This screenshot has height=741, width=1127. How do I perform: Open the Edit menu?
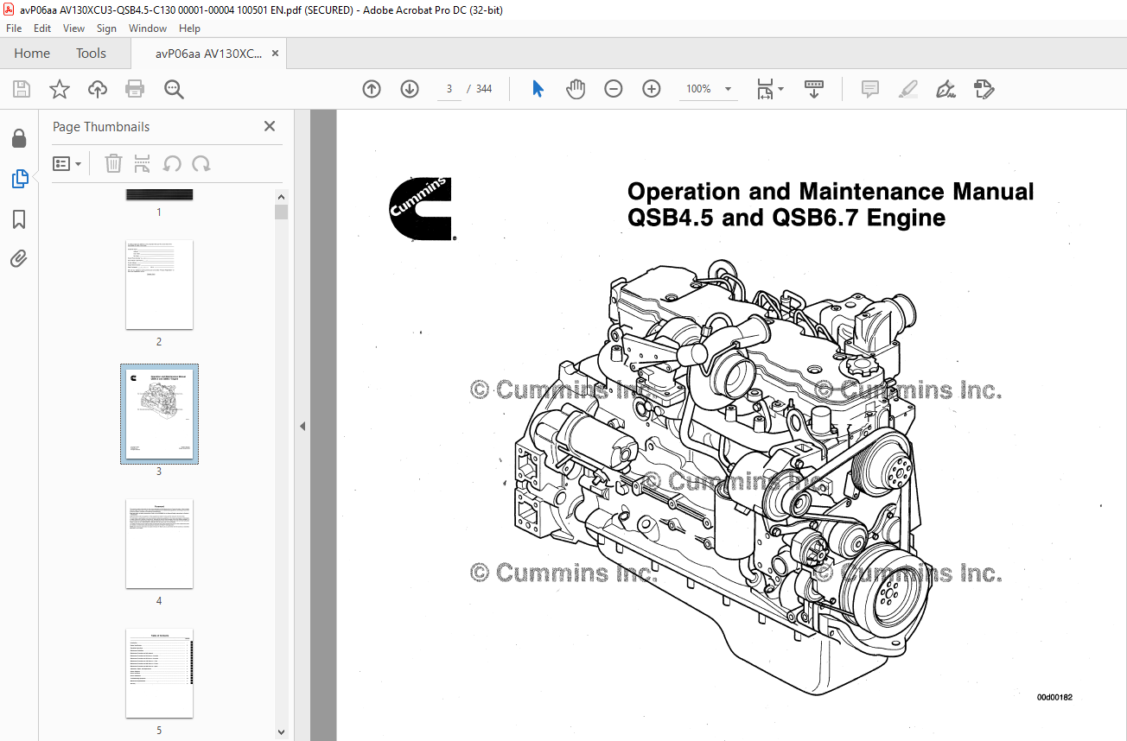(42, 28)
